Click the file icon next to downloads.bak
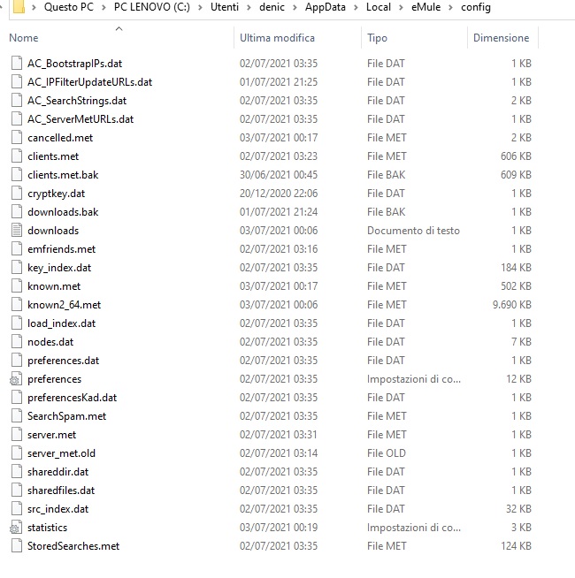Viewport: 575px width, 578px height. 17,211
